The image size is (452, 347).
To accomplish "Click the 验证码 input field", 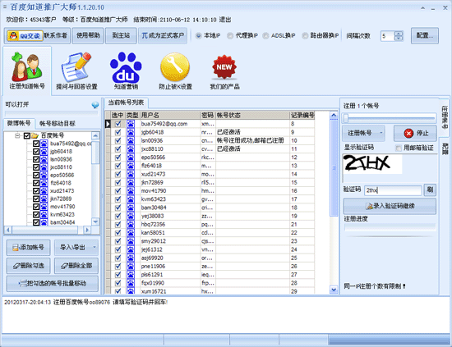I will (393, 190).
